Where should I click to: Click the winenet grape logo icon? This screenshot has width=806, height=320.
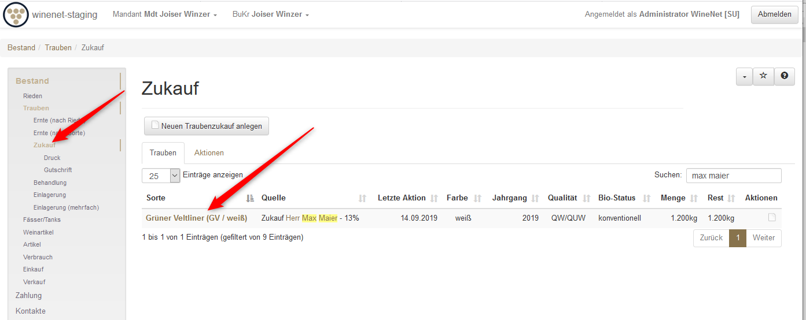click(16, 14)
